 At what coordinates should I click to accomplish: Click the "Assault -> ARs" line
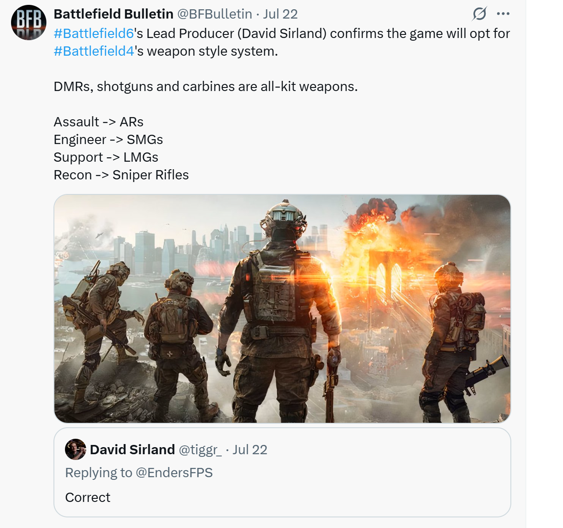click(99, 122)
